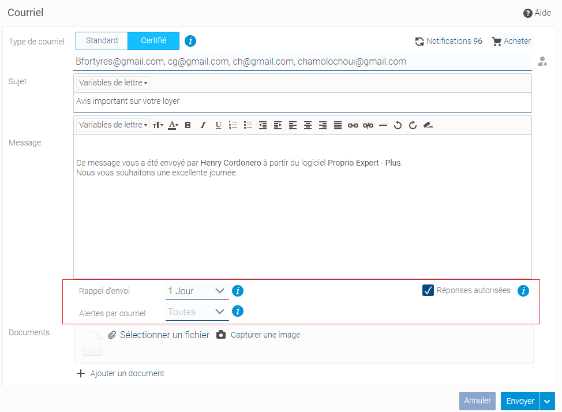Image resolution: width=562 pixels, height=412 pixels.
Task: Insert a hyperlink with the chain icon
Action: 353,125
